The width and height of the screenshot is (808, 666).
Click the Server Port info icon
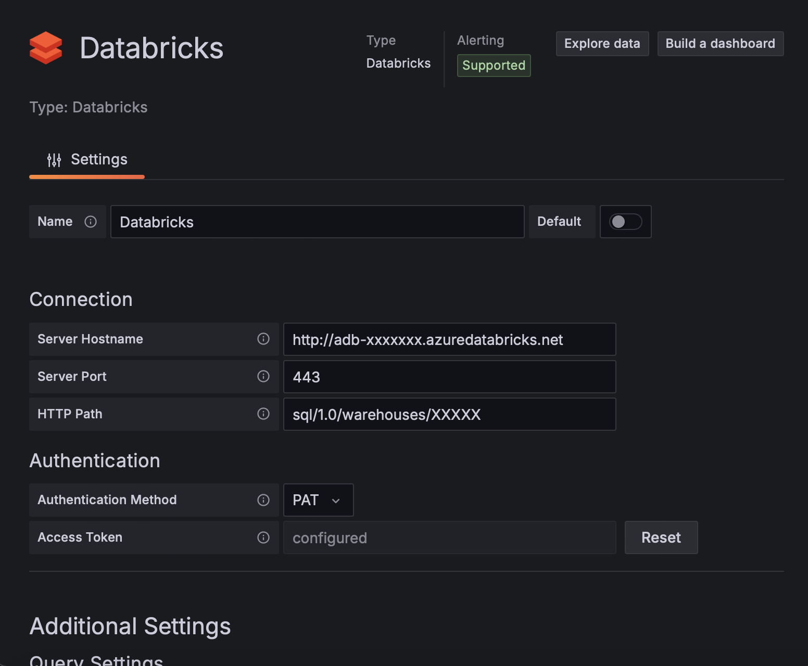[263, 376]
